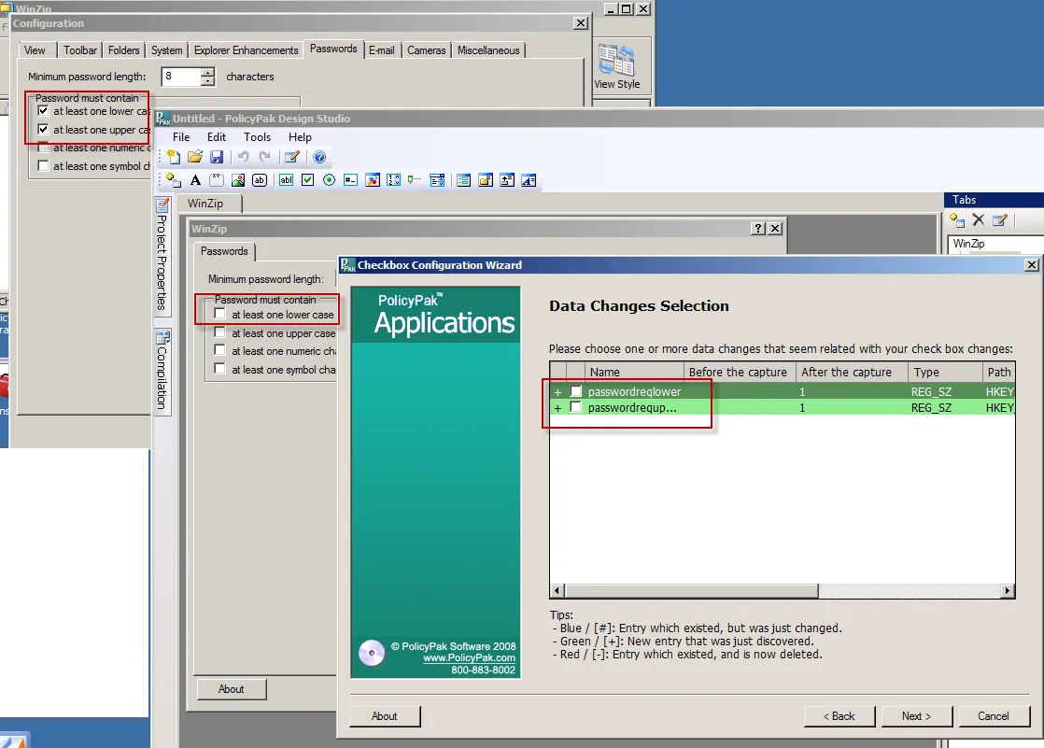Check 'at least one numeric' in Configuration window

click(43, 148)
